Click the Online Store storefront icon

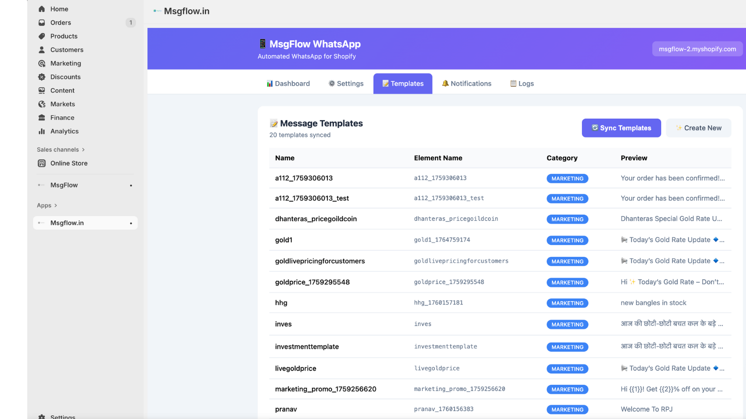[41, 163]
